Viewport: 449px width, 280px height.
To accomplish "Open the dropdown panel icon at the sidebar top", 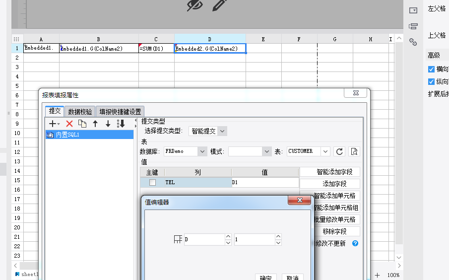I will click(413, 10).
